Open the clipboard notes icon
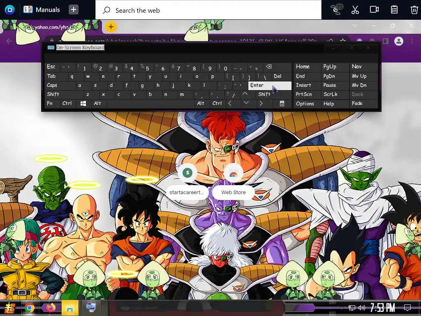The image size is (421, 316). tap(394, 10)
